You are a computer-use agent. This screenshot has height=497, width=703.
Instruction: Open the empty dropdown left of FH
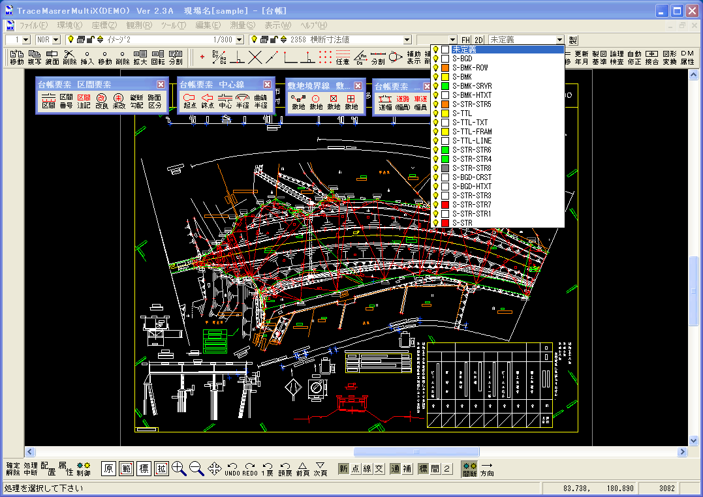click(x=453, y=40)
